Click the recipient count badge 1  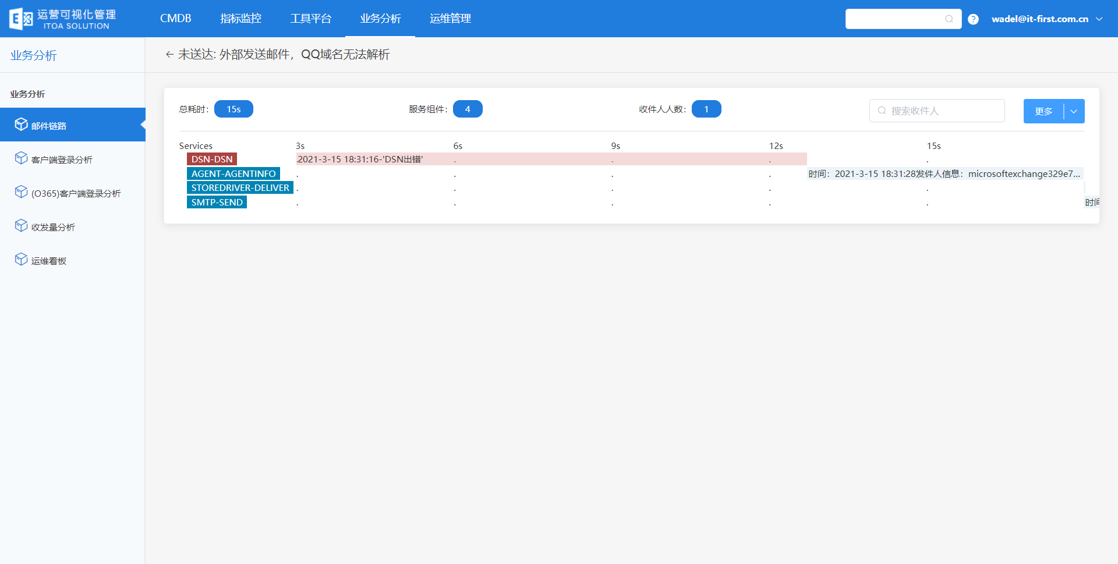point(706,109)
